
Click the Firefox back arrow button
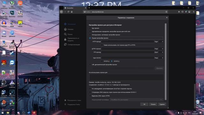point(62,12)
